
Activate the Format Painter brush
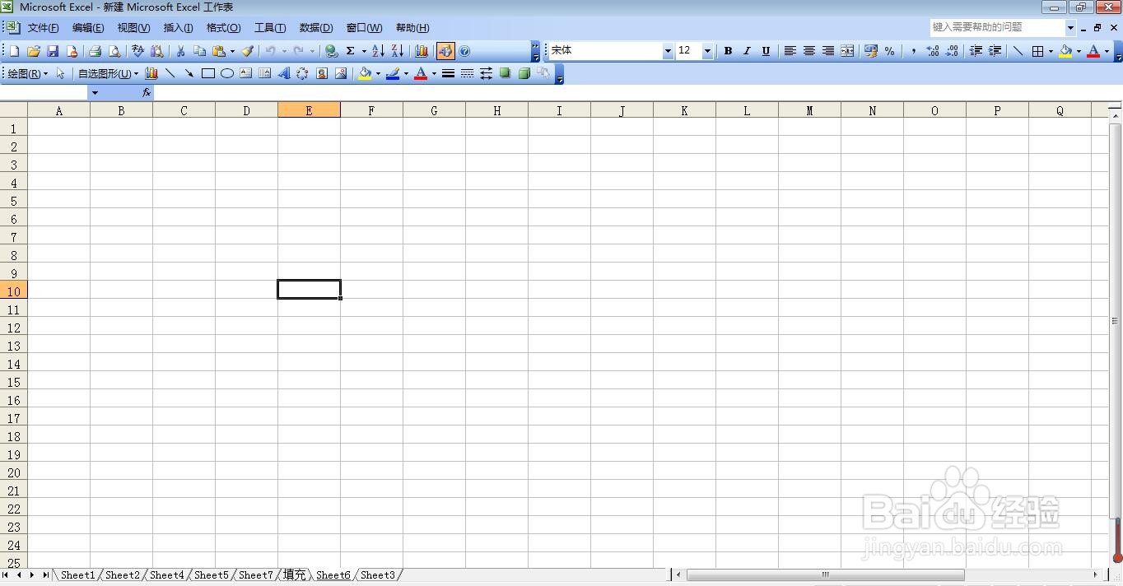coord(247,51)
